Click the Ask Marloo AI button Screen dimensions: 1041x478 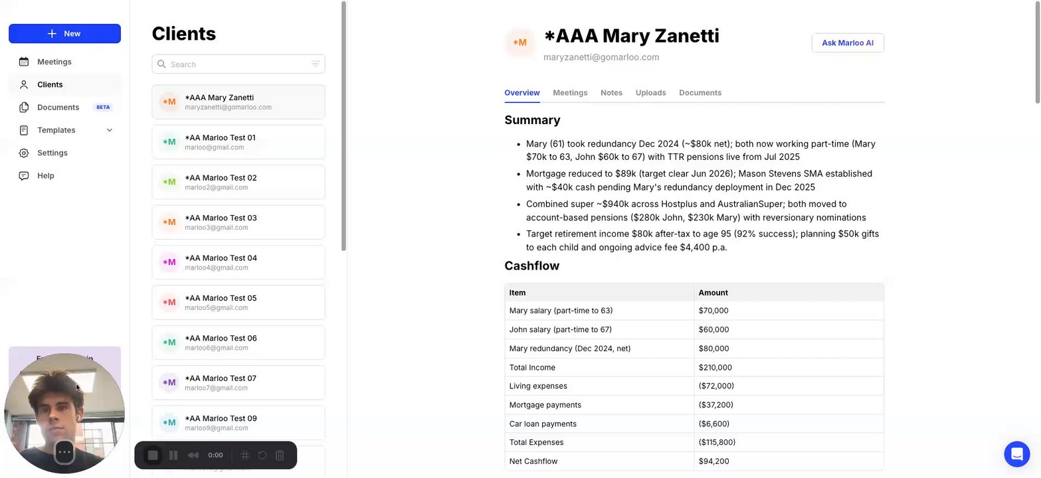pyautogui.click(x=847, y=43)
